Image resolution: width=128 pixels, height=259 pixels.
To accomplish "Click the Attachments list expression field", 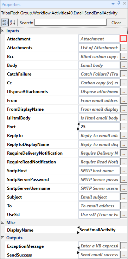I will (x=99, y=48).
